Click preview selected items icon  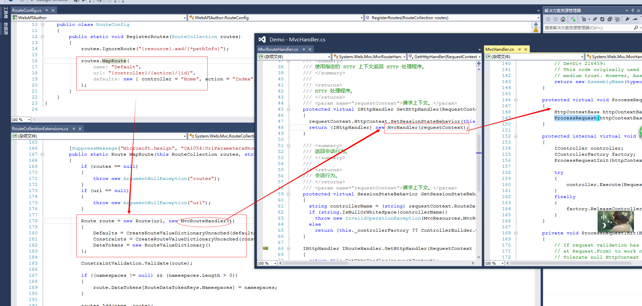[635, 19]
